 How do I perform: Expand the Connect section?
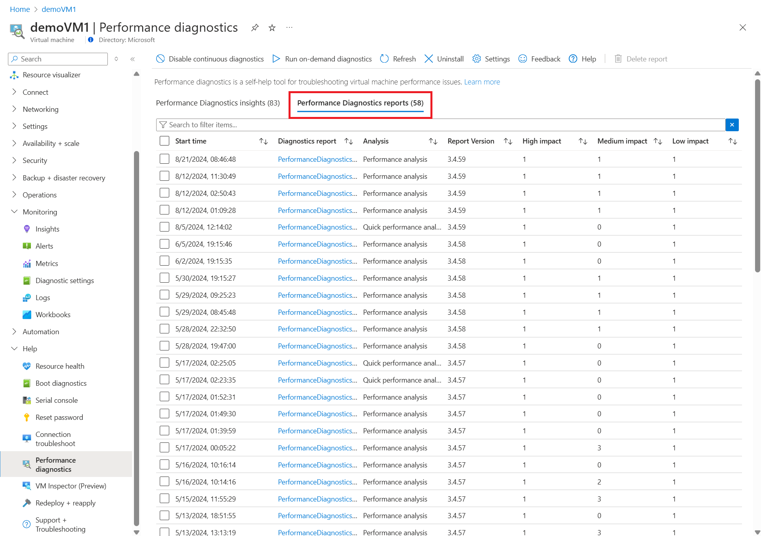pyautogui.click(x=15, y=92)
